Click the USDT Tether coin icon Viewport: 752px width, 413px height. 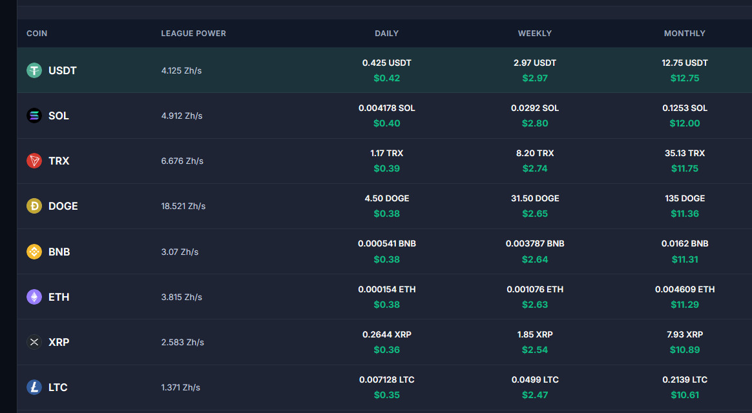[34, 70]
